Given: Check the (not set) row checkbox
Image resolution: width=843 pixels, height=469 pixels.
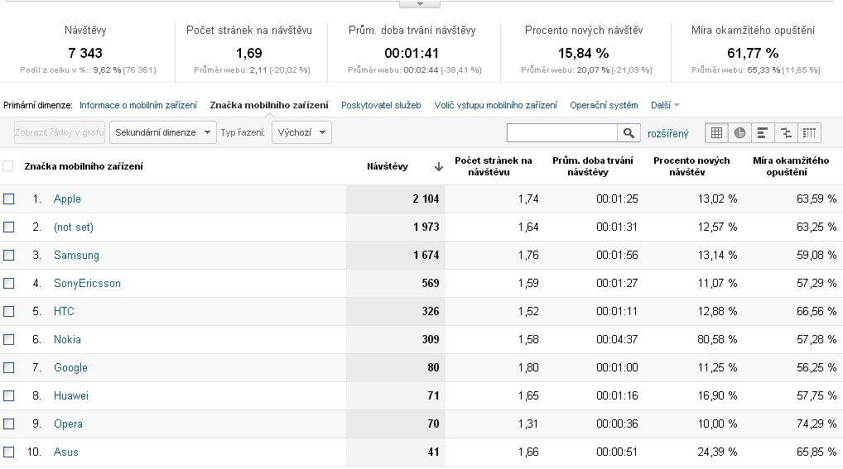Looking at the screenshot, I should pyautogui.click(x=8, y=227).
